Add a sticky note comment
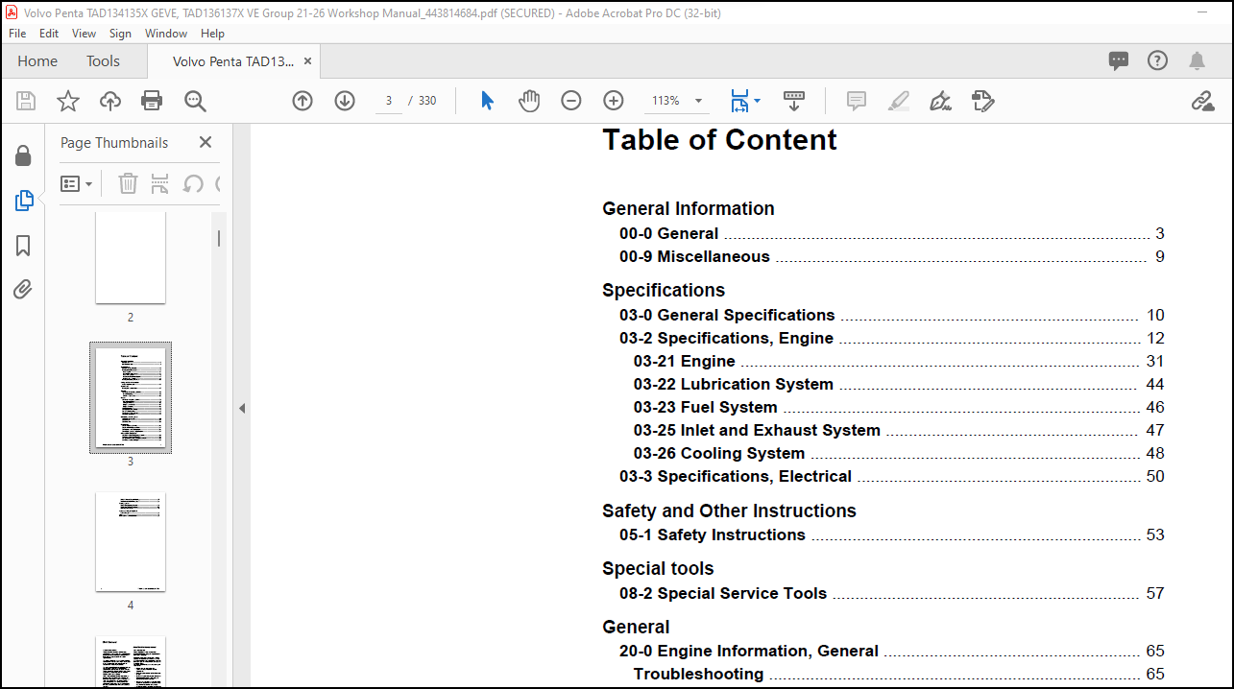Viewport: 1234px width, 689px height. click(x=857, y=101)
